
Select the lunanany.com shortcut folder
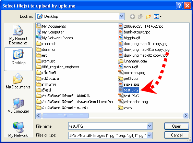(x=133, y=61)
